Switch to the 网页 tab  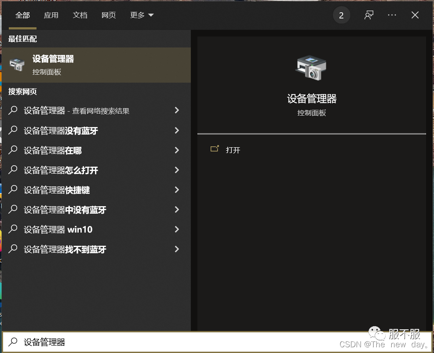click(x=109, y=15)
